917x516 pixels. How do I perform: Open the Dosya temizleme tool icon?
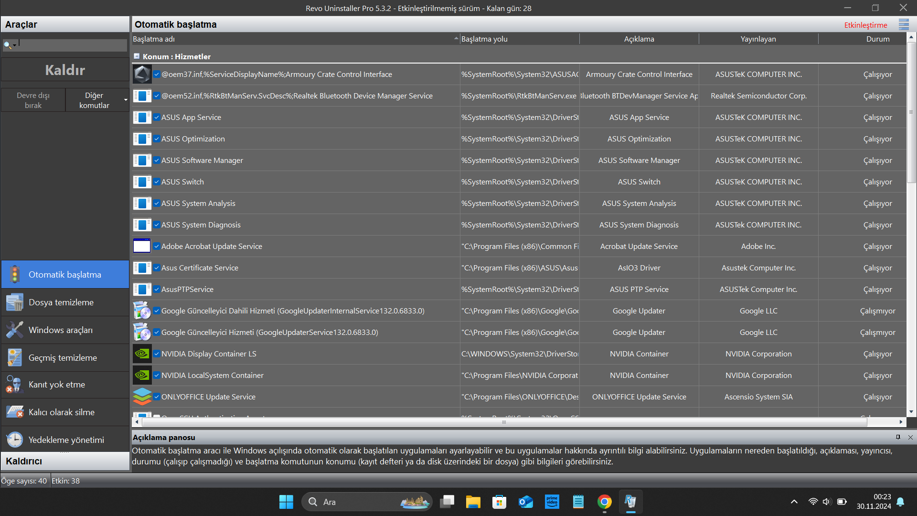[x=15, y=302]
